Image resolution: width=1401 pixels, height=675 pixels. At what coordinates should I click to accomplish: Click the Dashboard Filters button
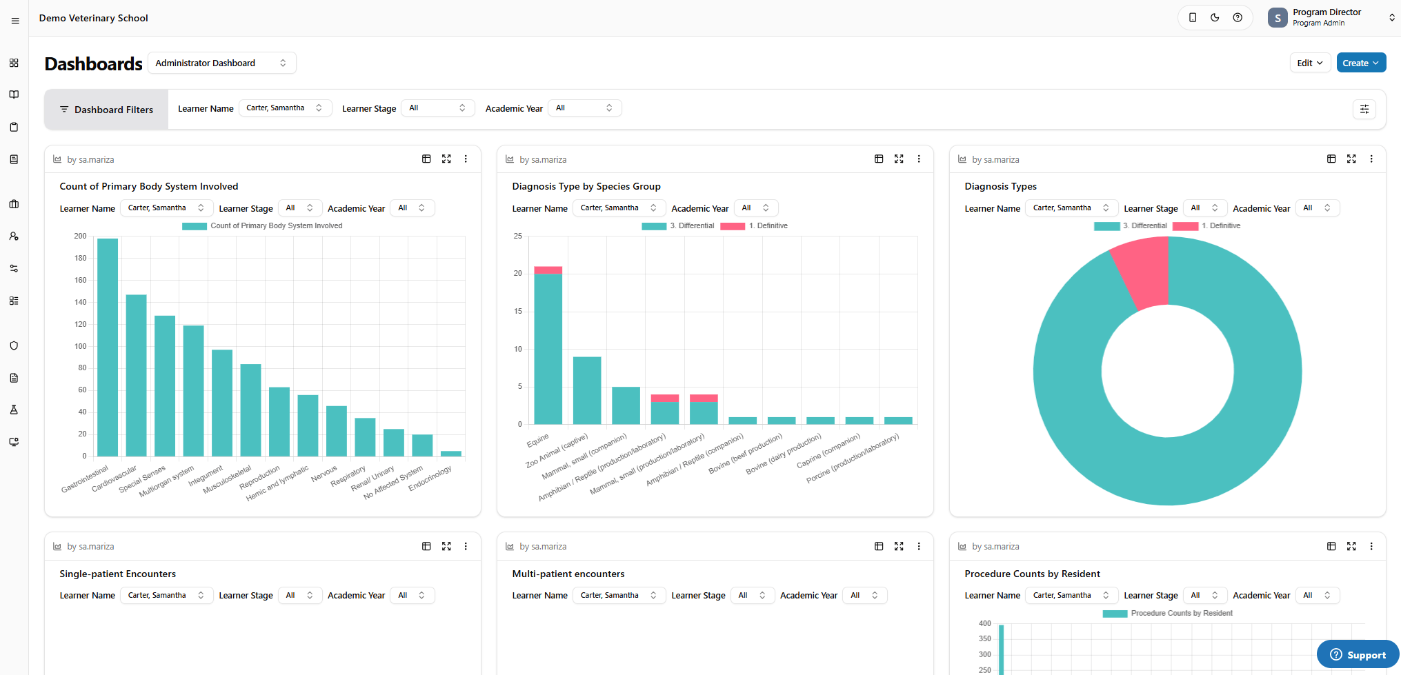point(106,110)
